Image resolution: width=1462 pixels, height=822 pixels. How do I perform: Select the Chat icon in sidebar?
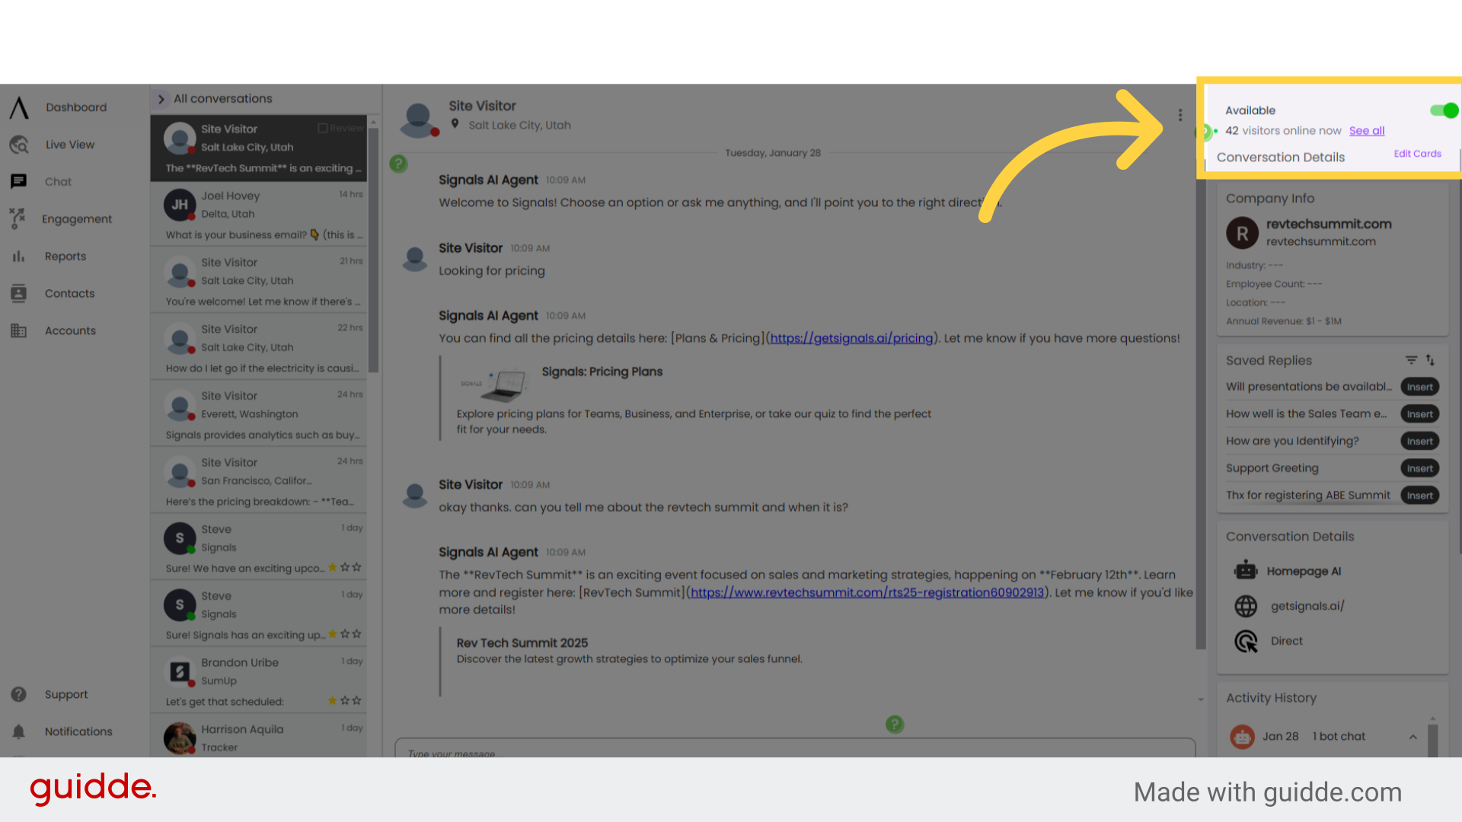pyautogui.click(x=19, y=181)
